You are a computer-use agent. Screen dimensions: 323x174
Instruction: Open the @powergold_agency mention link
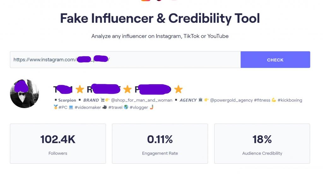click(x=231, y=100)
